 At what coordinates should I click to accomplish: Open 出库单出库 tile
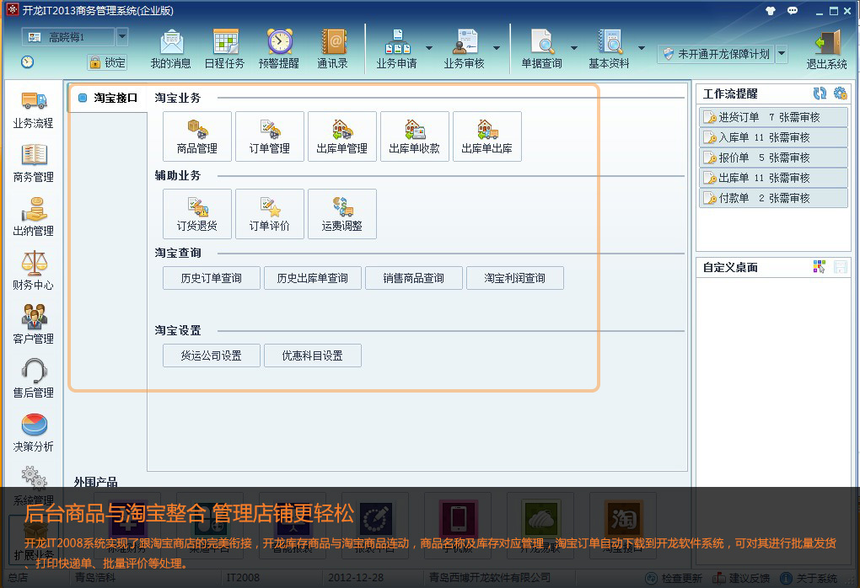pos(487,136)
